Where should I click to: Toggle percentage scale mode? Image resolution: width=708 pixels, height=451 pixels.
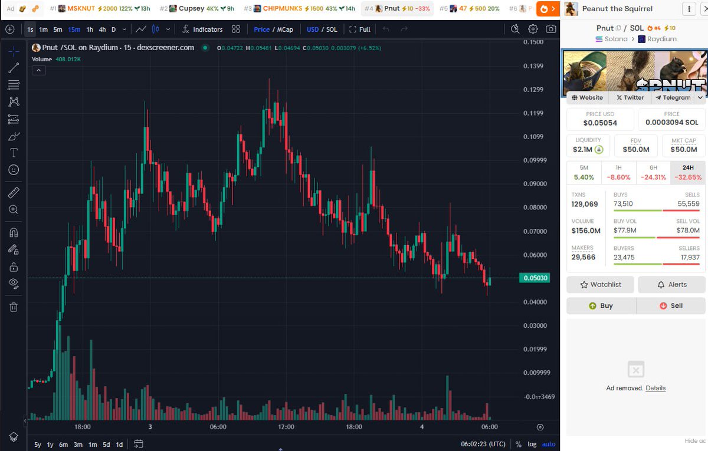[518, 445]
